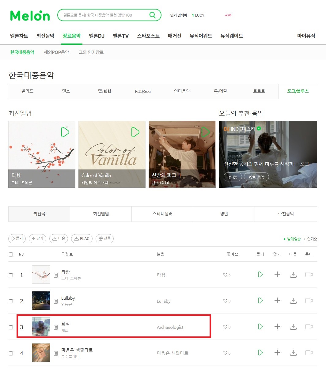326x368 pixels.
Task: Click the search magnifier icon
Action: click(152, 15)
